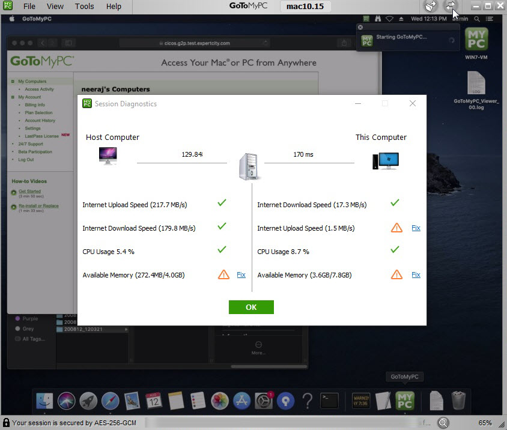The image size is (507, 430).
Task: Open Terminal from the dock
Action: click(x=329, y=401)
